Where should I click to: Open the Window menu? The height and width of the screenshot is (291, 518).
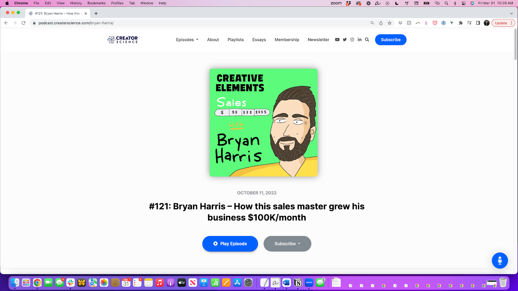click(147, 3)
